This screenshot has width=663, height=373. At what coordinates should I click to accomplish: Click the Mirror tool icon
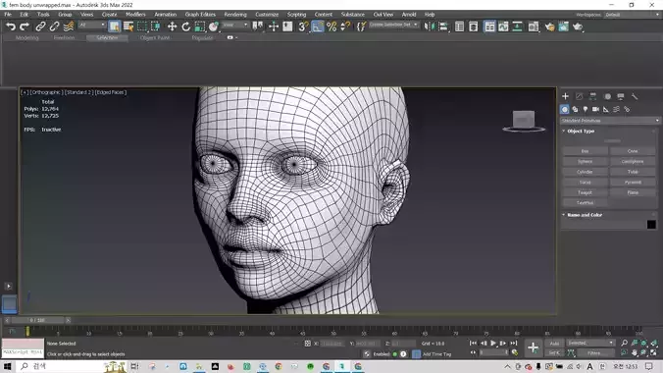(x=429, y=27)
